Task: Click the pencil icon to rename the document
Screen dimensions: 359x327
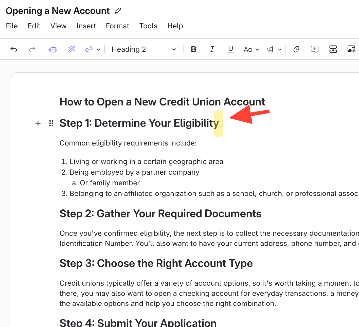Action: pos(118,11)
